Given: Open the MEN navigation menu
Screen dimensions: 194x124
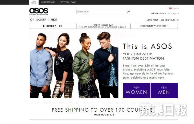Looking at the screenshot, I should pyautogui.click(x=54, y=20).
